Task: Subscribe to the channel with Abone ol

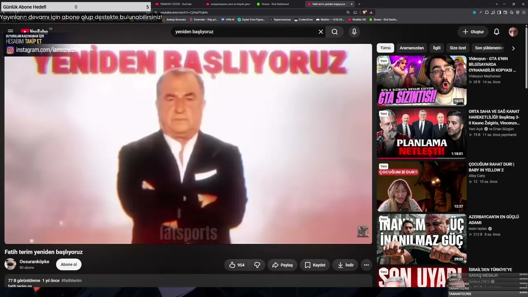Action: (69, 264)
